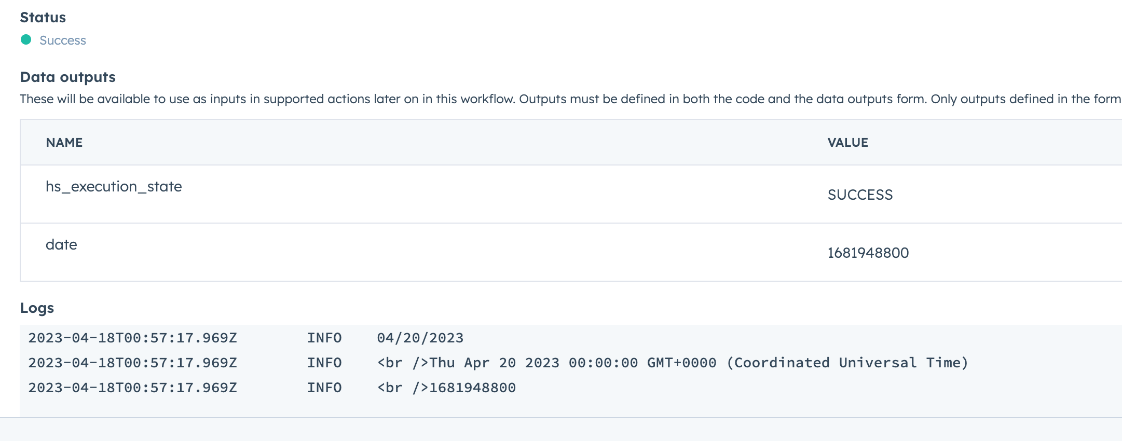Click the VALUE column header
This screenshot has width=1122, height=441.
point(848,142)
